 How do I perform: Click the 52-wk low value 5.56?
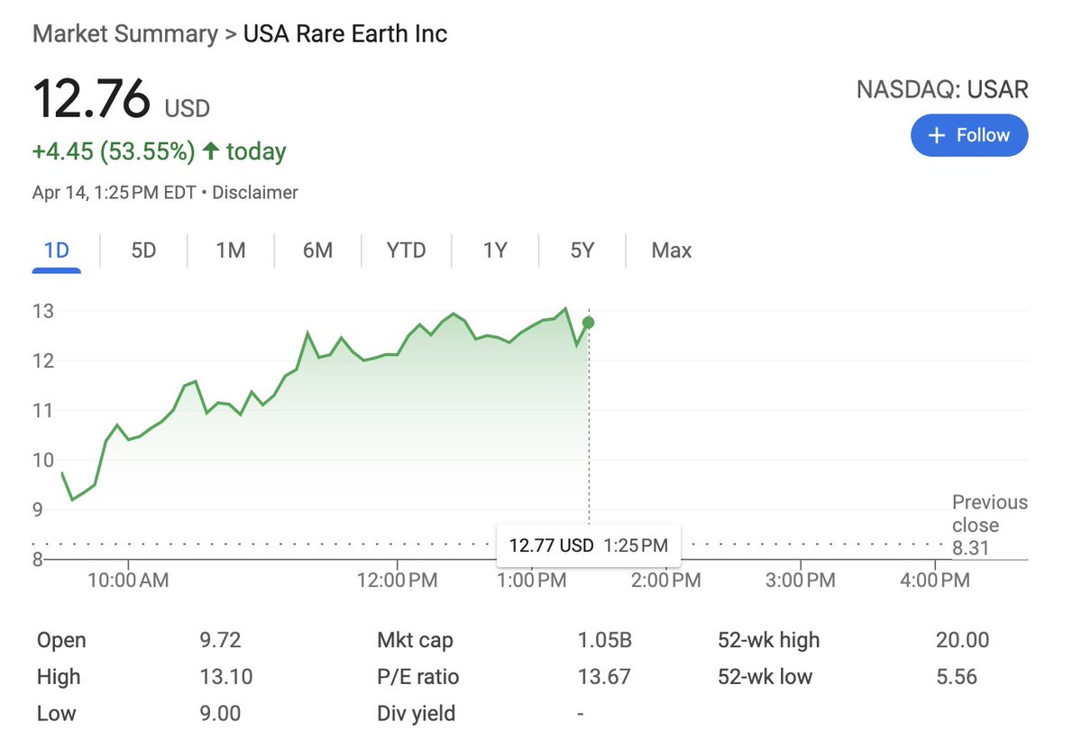[957, 677]
